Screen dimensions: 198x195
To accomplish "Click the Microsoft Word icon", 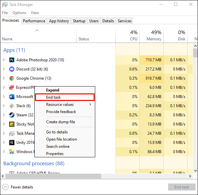I will click(12, 97).
